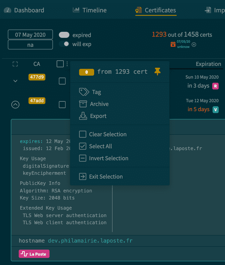Click the 07 May 2020 date field

pos(30,35)
